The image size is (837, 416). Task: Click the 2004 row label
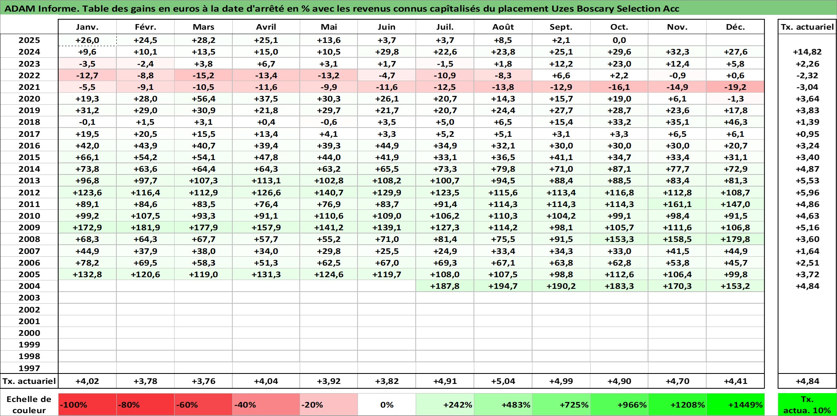coord(29,286)
